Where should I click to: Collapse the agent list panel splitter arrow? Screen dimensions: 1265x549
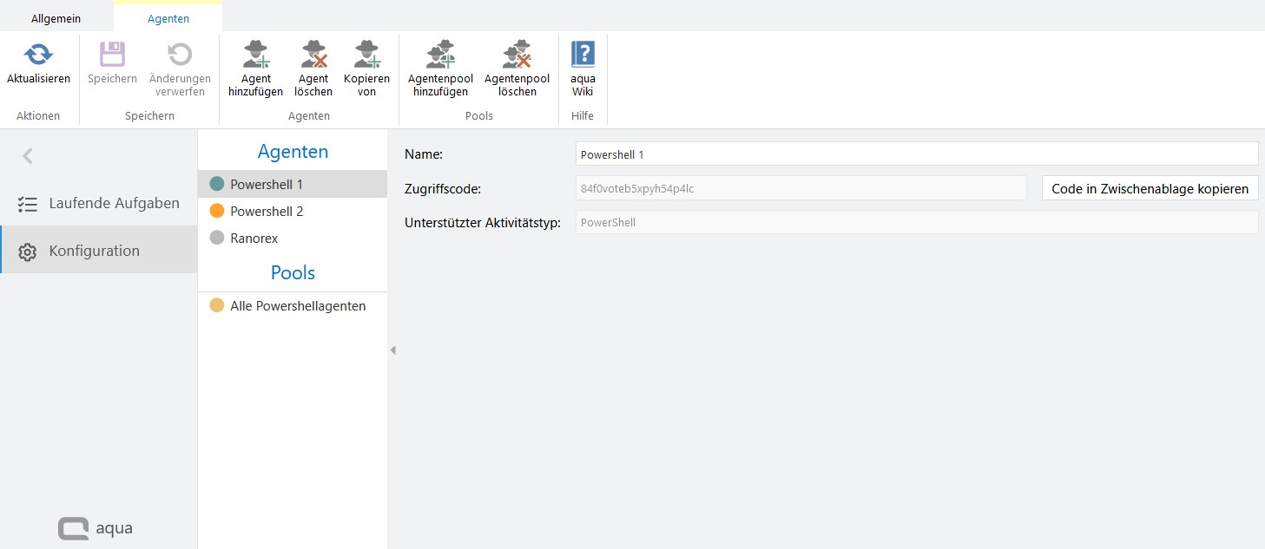point(392,350)
